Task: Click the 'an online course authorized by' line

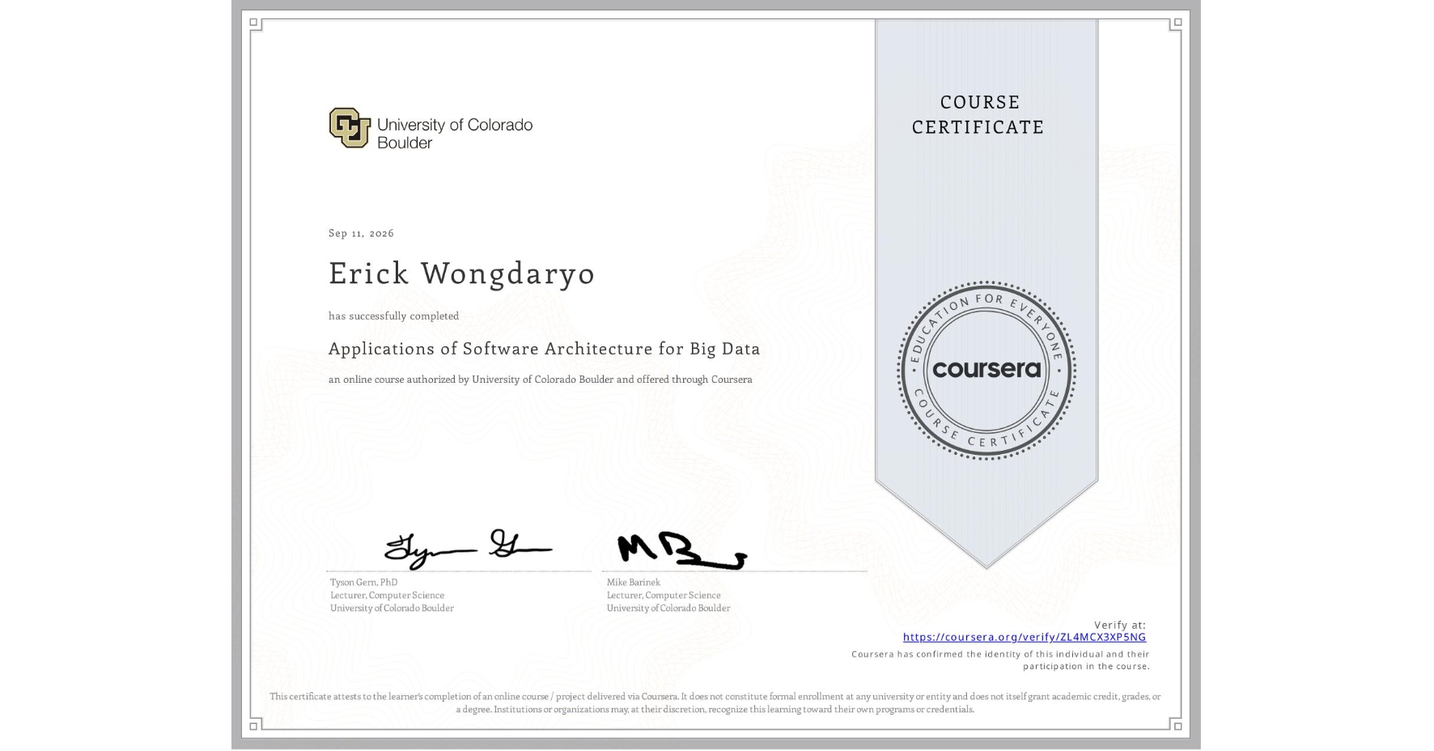Action: tap(540, 380)
